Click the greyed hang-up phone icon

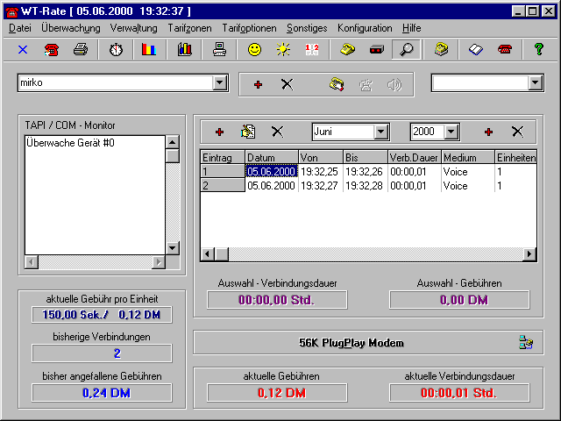366,85
